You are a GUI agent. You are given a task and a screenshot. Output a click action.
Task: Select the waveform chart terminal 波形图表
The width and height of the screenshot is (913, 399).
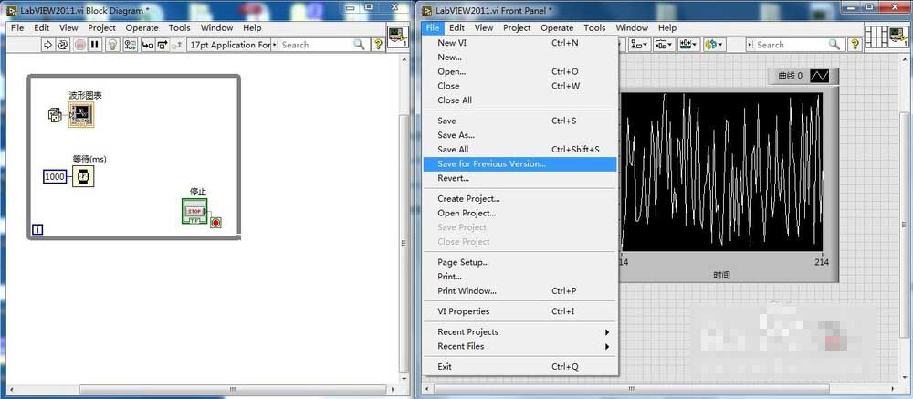pos(81,115)
